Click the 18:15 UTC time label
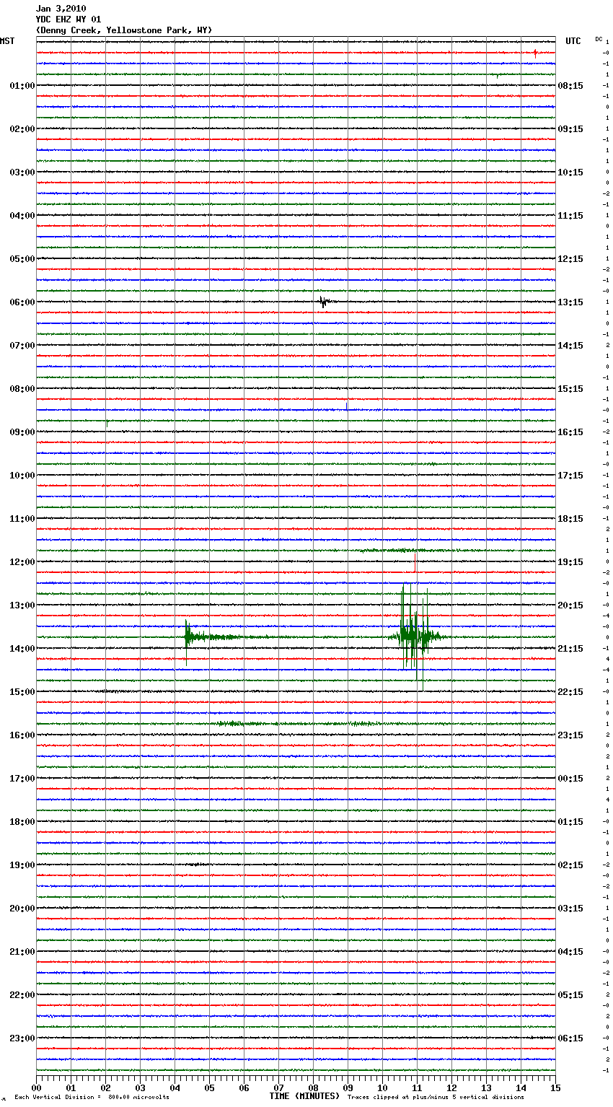 570,519
